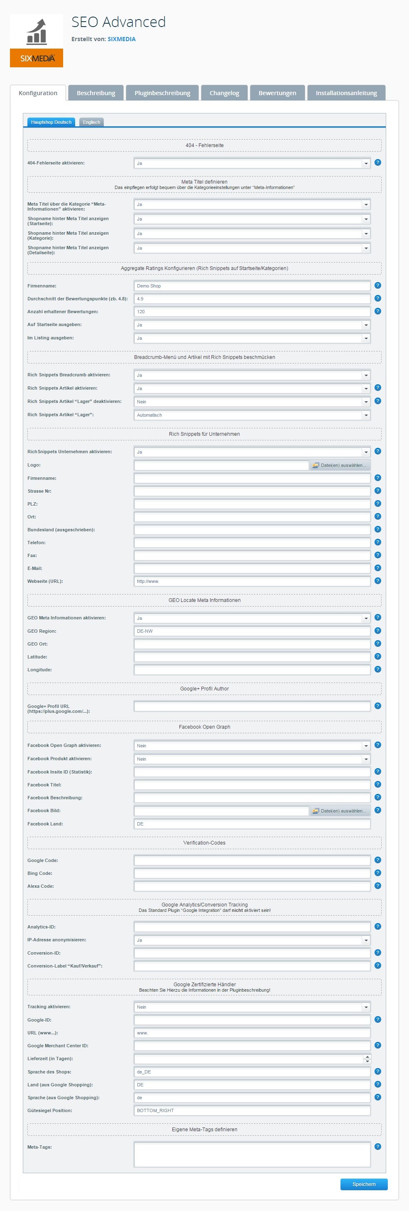Show help for Google Merchant Center ID
Viewport: 409px width, 1211px height.
click(377, 1046)
